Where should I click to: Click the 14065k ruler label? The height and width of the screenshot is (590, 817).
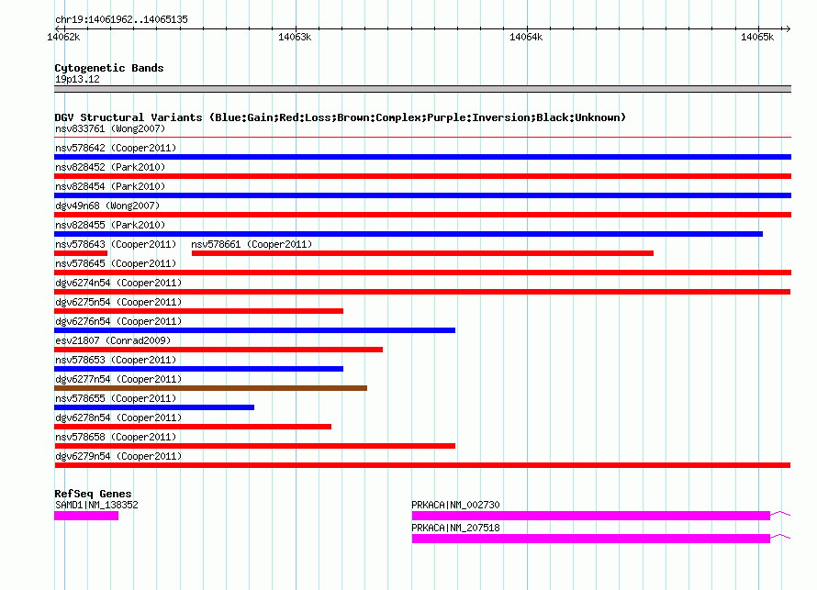tap(757, 37)
